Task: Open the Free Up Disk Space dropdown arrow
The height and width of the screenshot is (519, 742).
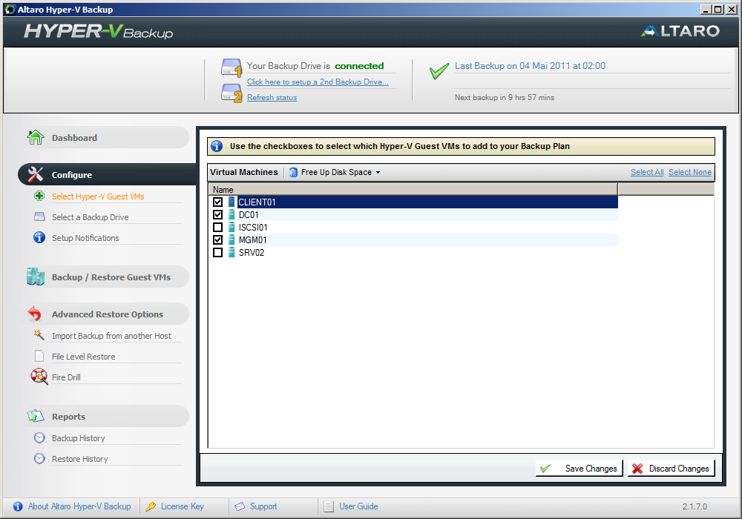Action: pyautogui.click(x=378, y=173)
